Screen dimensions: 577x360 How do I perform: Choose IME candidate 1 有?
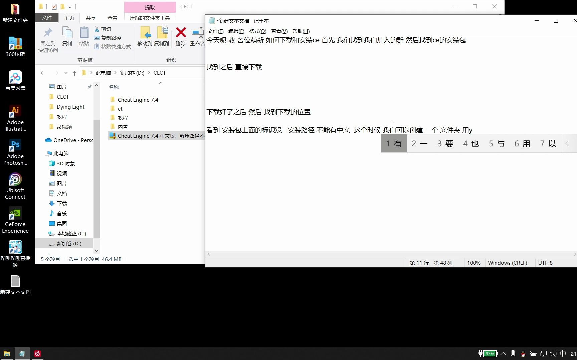coord(394,144)
